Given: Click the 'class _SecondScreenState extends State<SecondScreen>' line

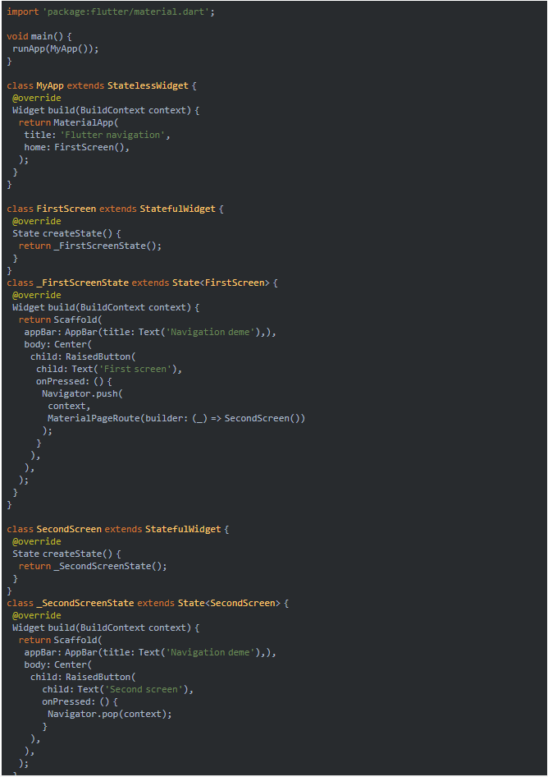Looking at the screenshot, I should 148,603.
